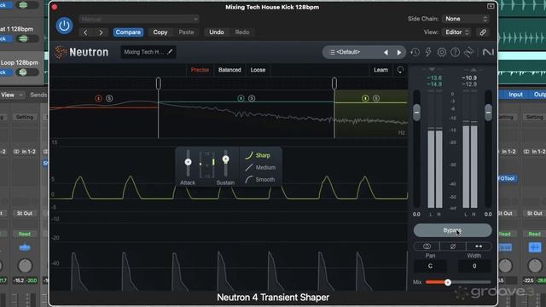Click the swap channels arrows icon

[479, 246]
